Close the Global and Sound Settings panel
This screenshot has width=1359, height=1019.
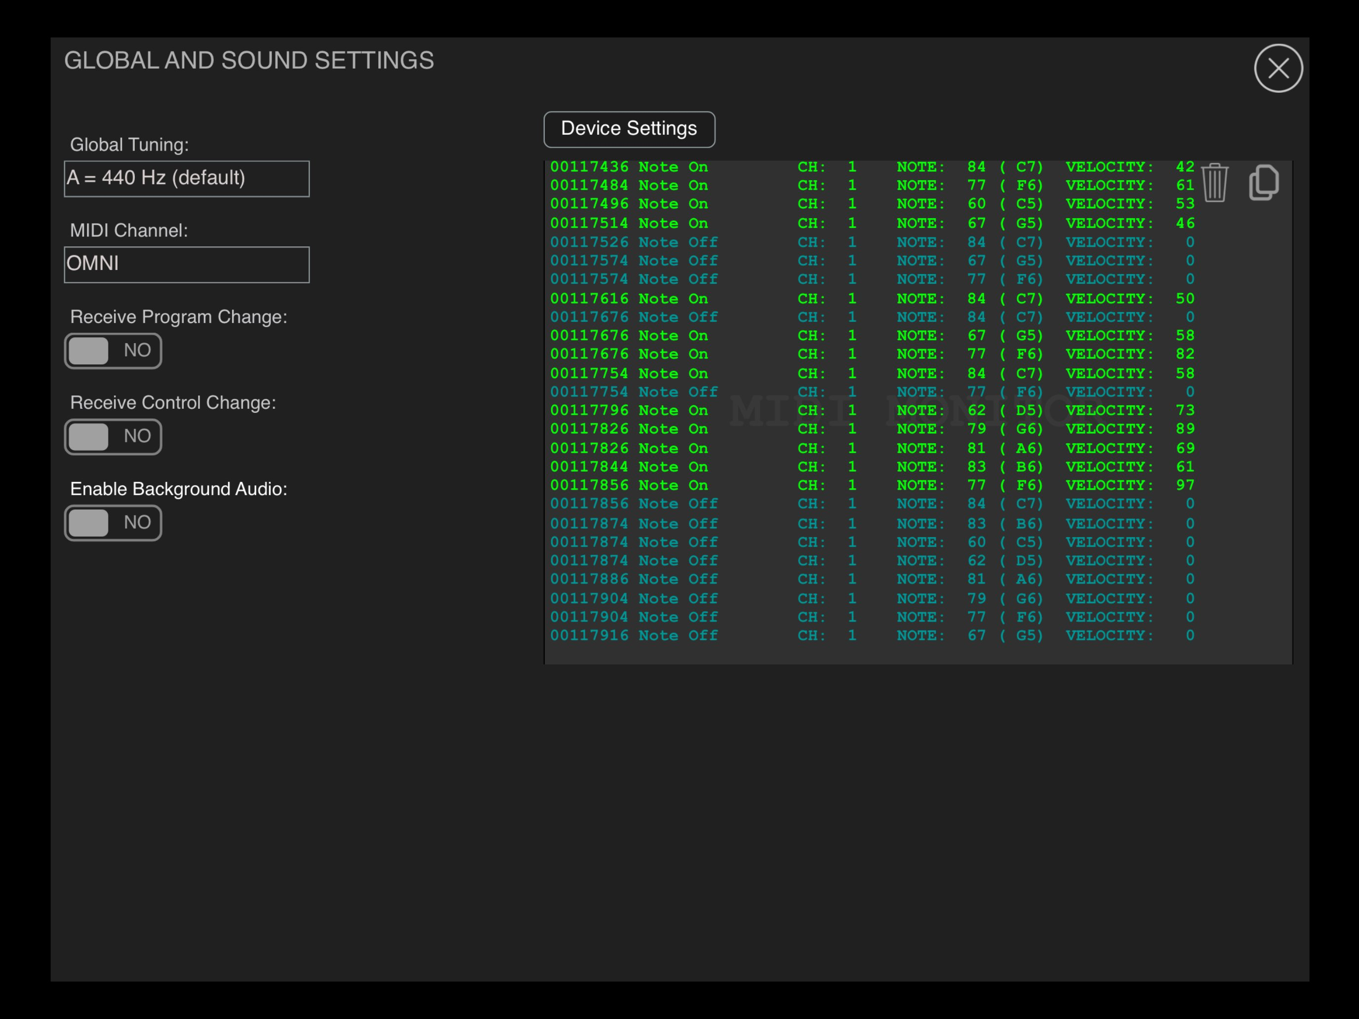pyautogui.click(x=1278, y=68)
